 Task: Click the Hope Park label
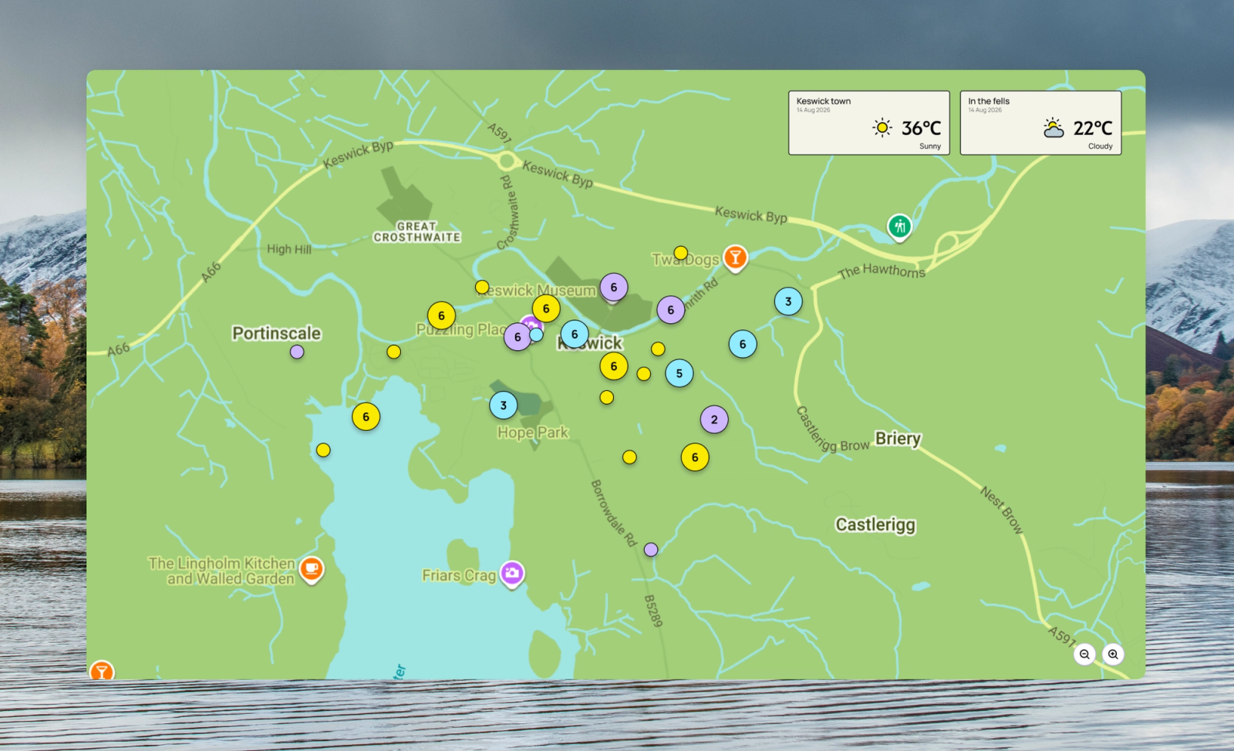[x=532, y=433]
